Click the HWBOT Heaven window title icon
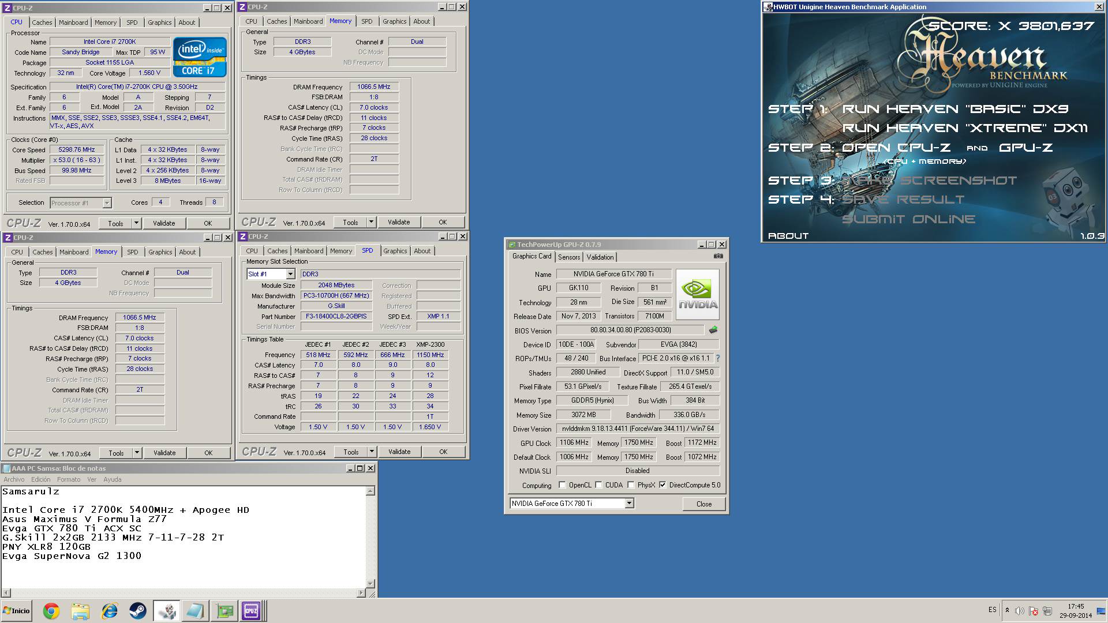 [768, 7]
